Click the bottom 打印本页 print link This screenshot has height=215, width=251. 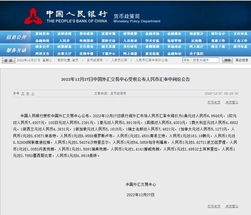coord(214,206)
